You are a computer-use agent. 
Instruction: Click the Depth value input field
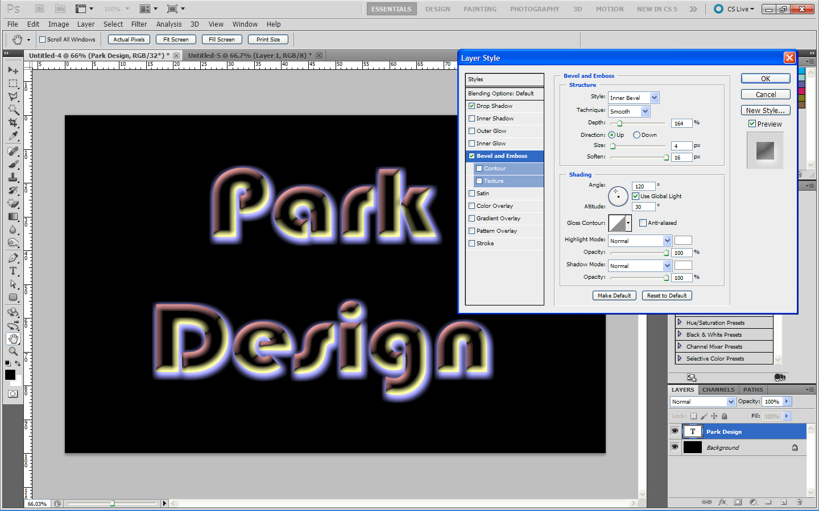(681, 123)
